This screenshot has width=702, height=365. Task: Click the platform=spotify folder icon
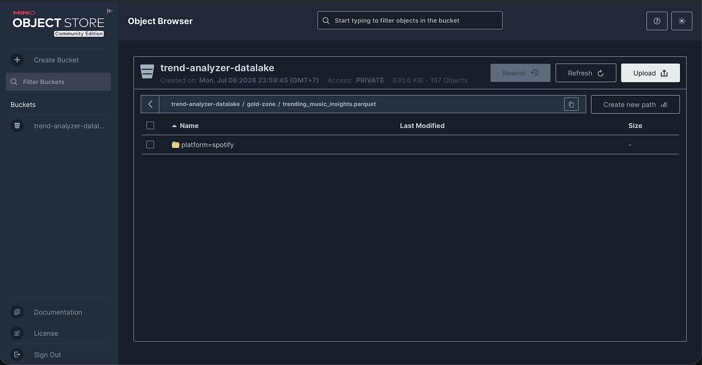click(175, 145)
